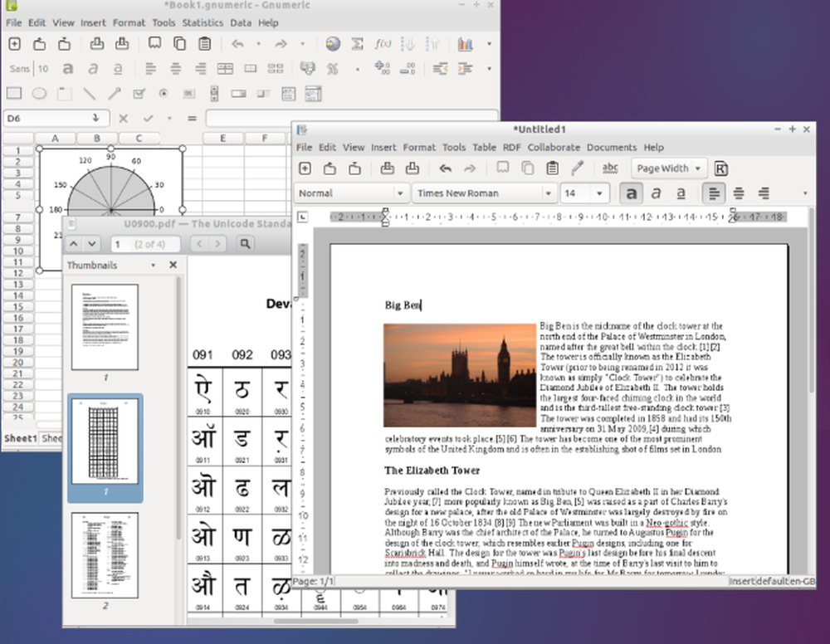This screenshot has height=644, width=830.
Task: Click Paste clipboard icon in AbiWord
Action: (552, 168)
